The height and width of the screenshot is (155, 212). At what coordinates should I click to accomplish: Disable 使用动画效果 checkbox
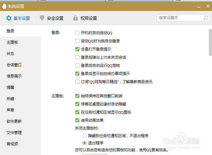point(77,120)
